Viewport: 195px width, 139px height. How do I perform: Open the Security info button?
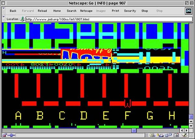pos(130,11)
